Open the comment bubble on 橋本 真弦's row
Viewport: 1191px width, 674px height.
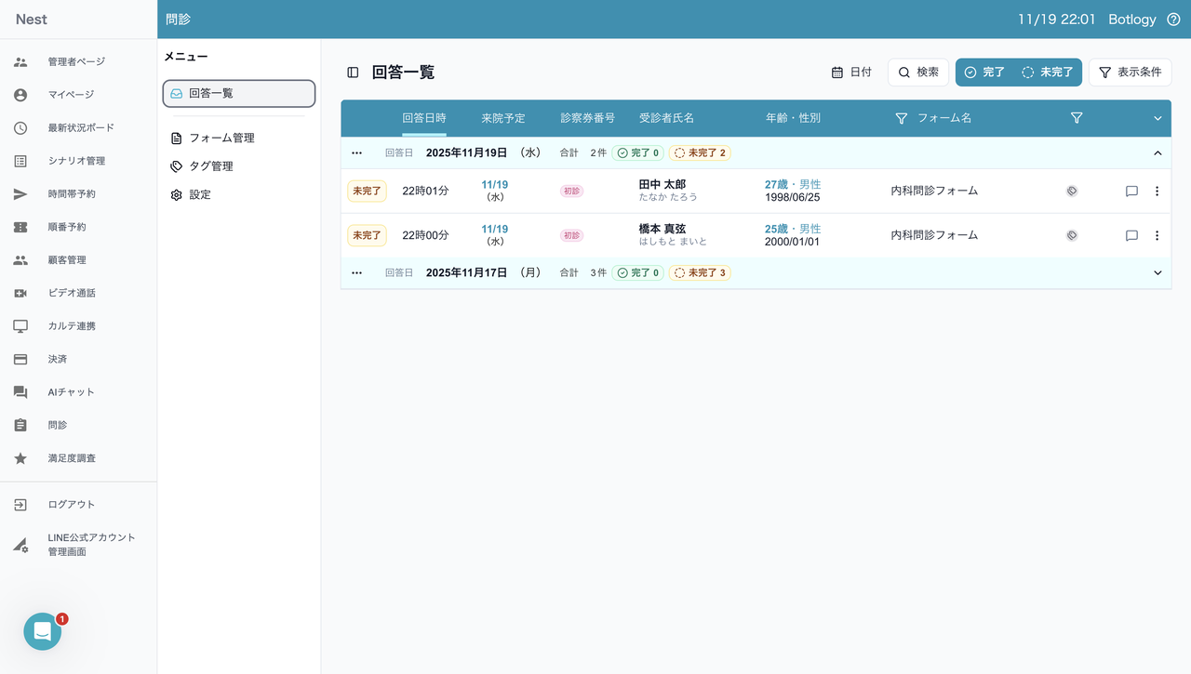1131,235
